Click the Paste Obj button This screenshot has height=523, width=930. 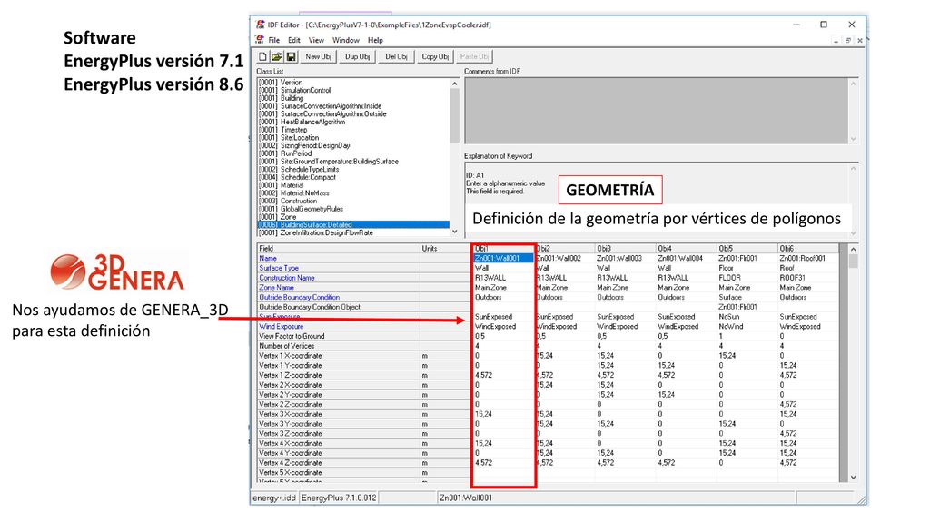click(x=474, y=56)
